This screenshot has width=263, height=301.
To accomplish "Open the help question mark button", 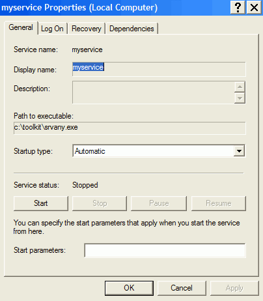I will 238,8.
